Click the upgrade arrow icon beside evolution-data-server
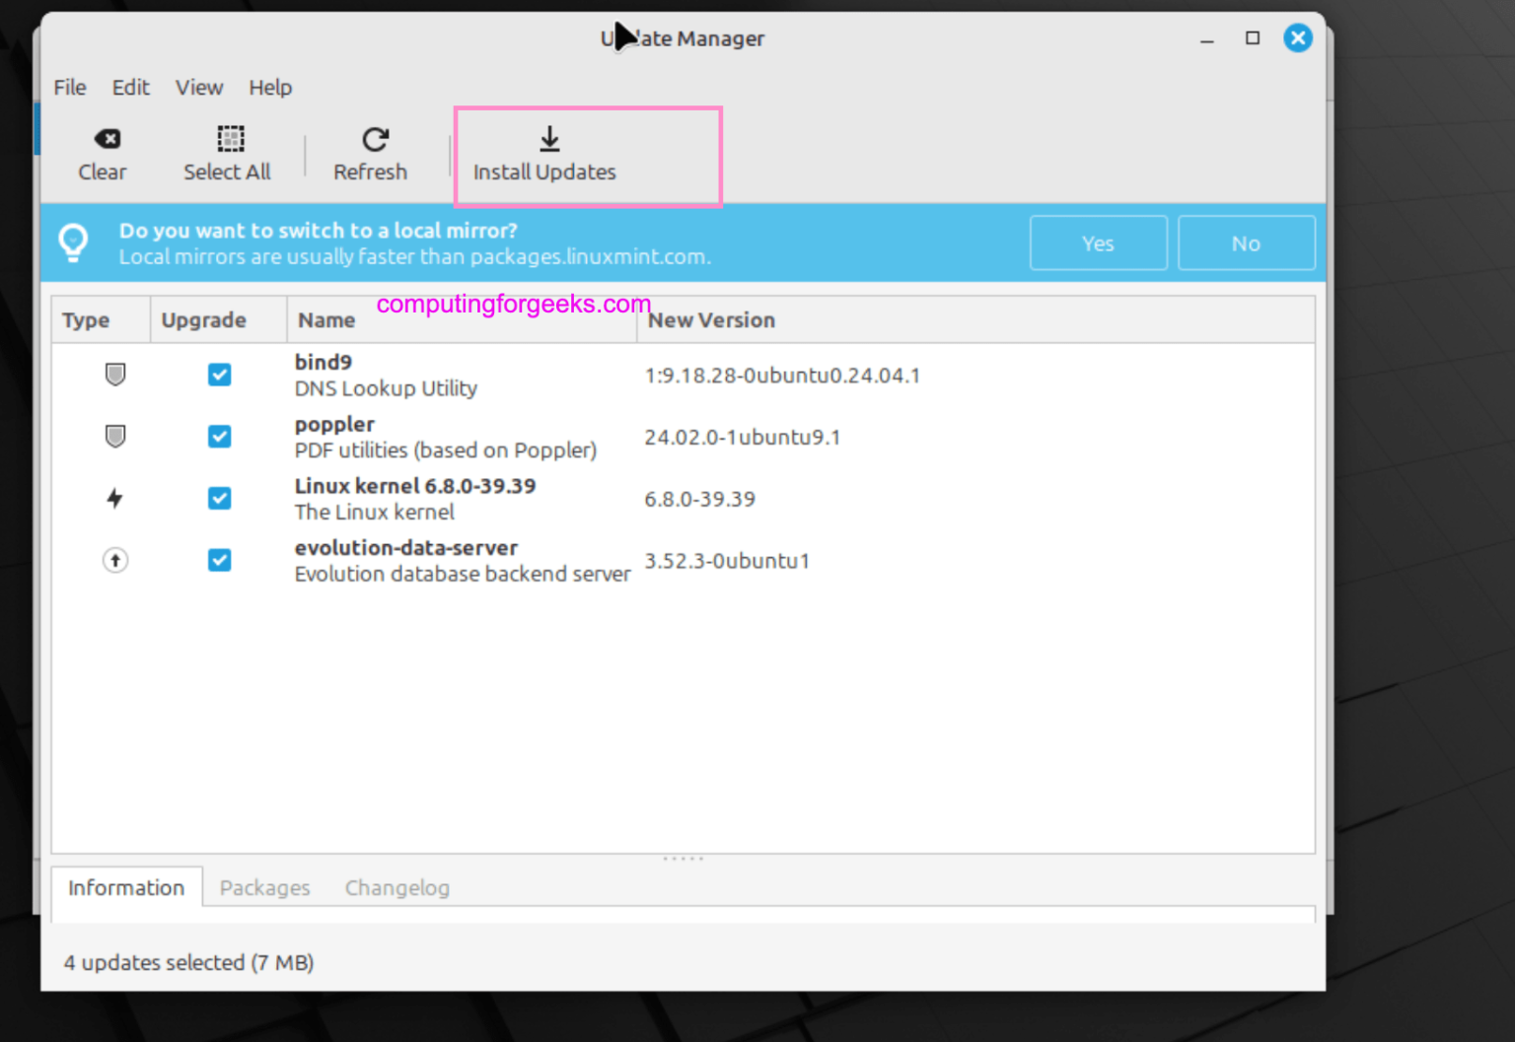This screenshot has height=1042, width=1515. [x=115, y=560]
